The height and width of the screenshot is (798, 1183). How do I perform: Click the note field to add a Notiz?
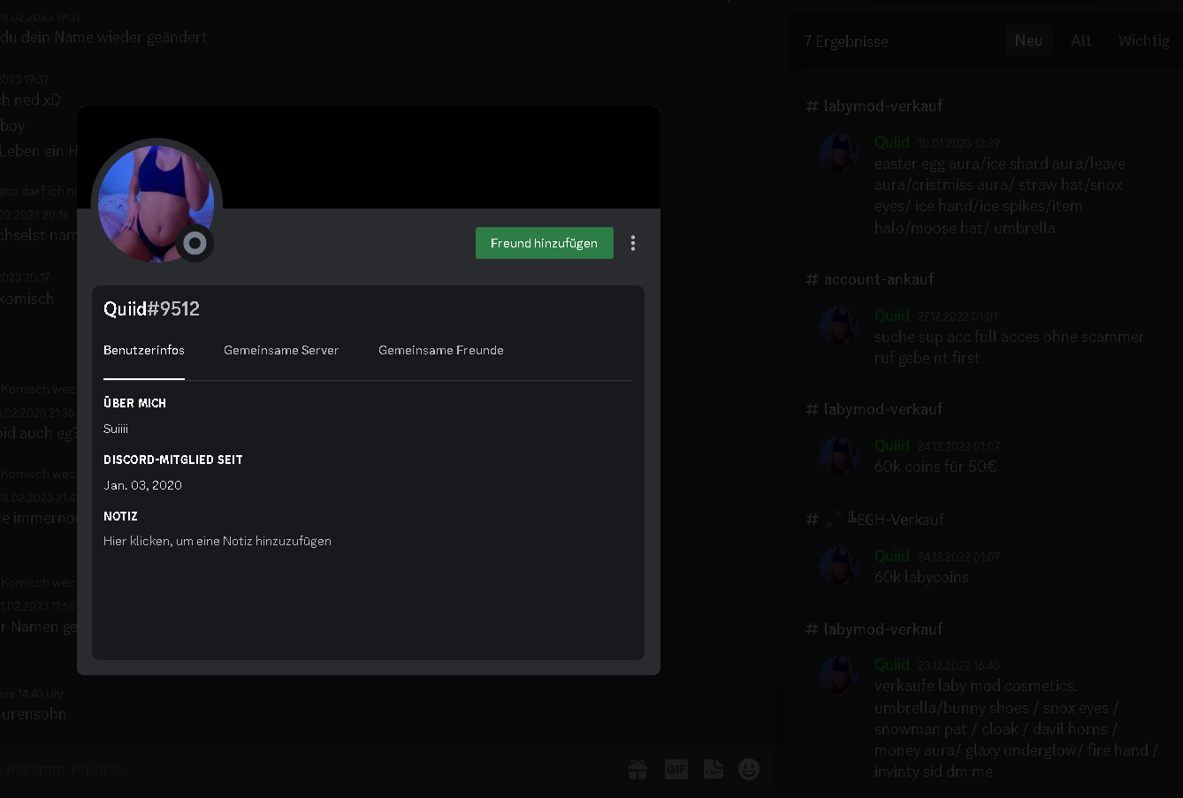tap(218, 541)
